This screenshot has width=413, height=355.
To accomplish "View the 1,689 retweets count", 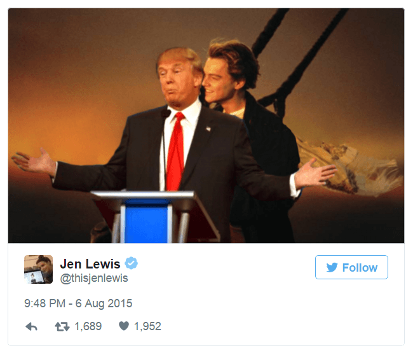I will coord(88,326).
